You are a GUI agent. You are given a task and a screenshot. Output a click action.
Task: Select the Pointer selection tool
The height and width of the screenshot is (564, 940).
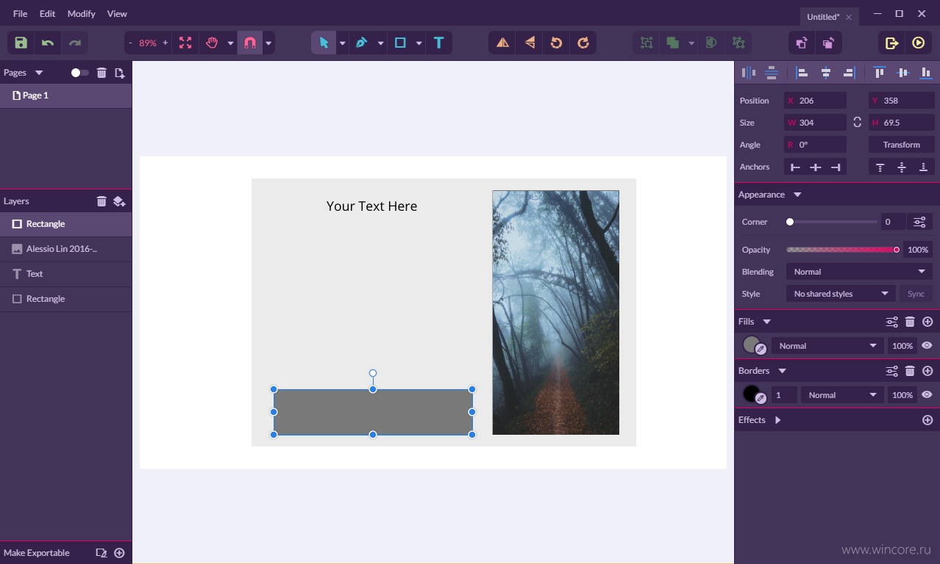click(324, 43)
